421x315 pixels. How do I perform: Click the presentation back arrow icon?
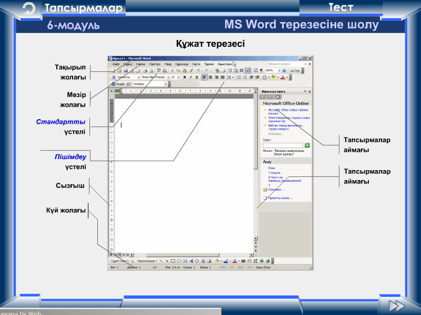pos(29,9)
